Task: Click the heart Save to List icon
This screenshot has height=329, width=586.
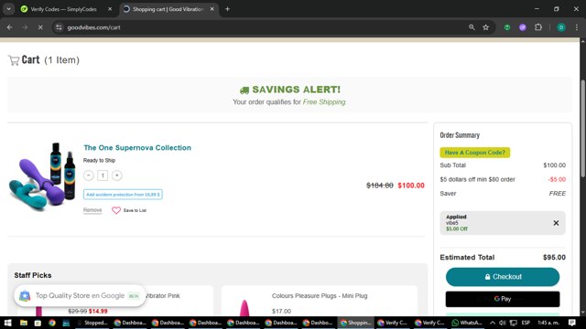Action: [116, 210]
